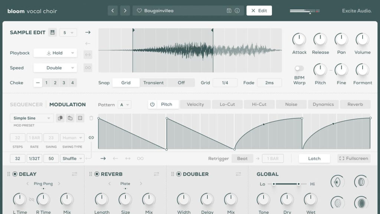
Task: Switch to the Sequencer tab
Action: click(26, 104)
